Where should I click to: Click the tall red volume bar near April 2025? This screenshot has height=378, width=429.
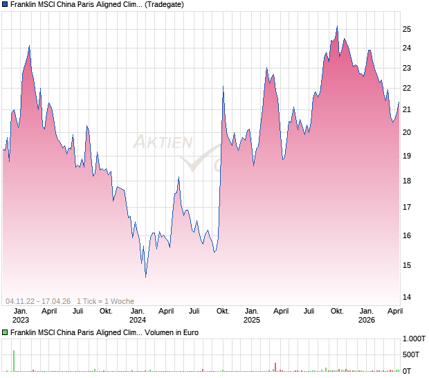(275, 367)
